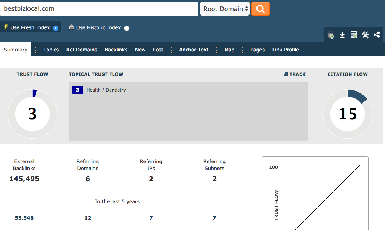Select the Use Fresh Index radio button

[x=56, y=28]
